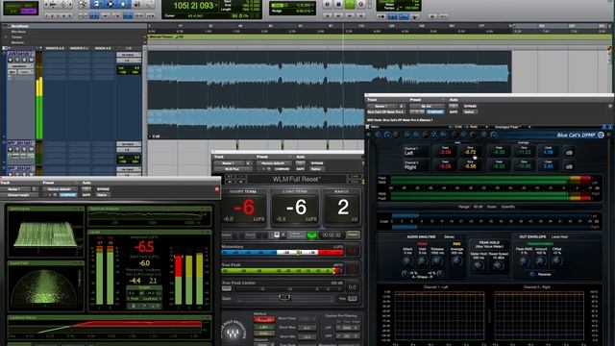Pick the Grabber hand tool
615x346 pixels.
point(123,4)
